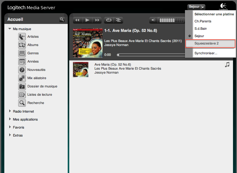Click the large Ave Maria album cover
The width and height of the screenshot is (237, 173).
[x=88, y=43]
